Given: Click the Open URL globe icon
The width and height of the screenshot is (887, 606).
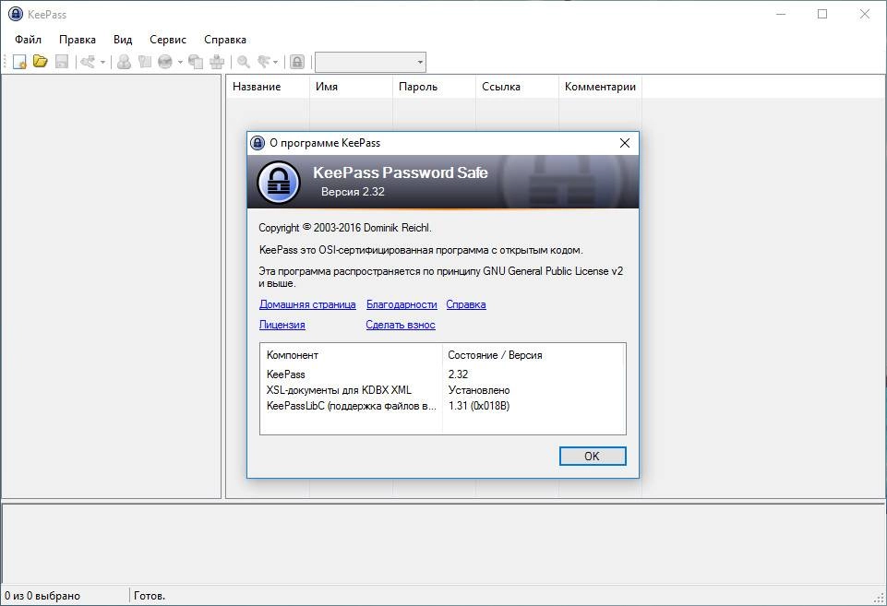Looking at the screenshot, I should [x=165, y=62].
